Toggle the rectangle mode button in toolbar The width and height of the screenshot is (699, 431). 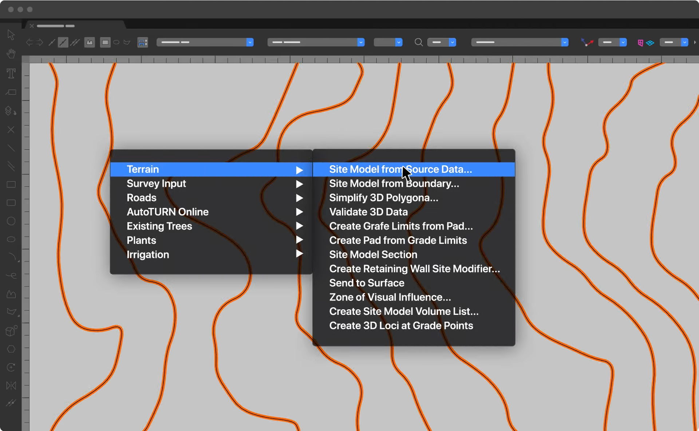[105, 42]
